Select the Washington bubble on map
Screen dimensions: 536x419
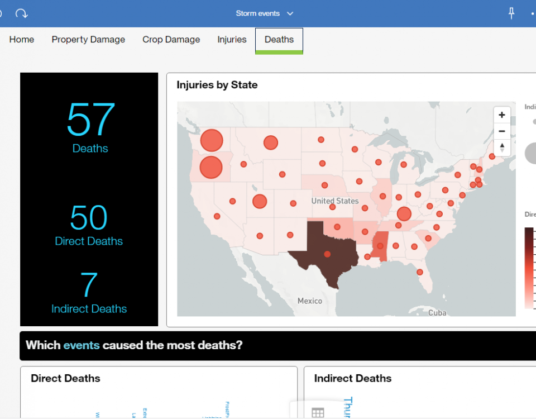pyautogui.click(x=212, y=140)
